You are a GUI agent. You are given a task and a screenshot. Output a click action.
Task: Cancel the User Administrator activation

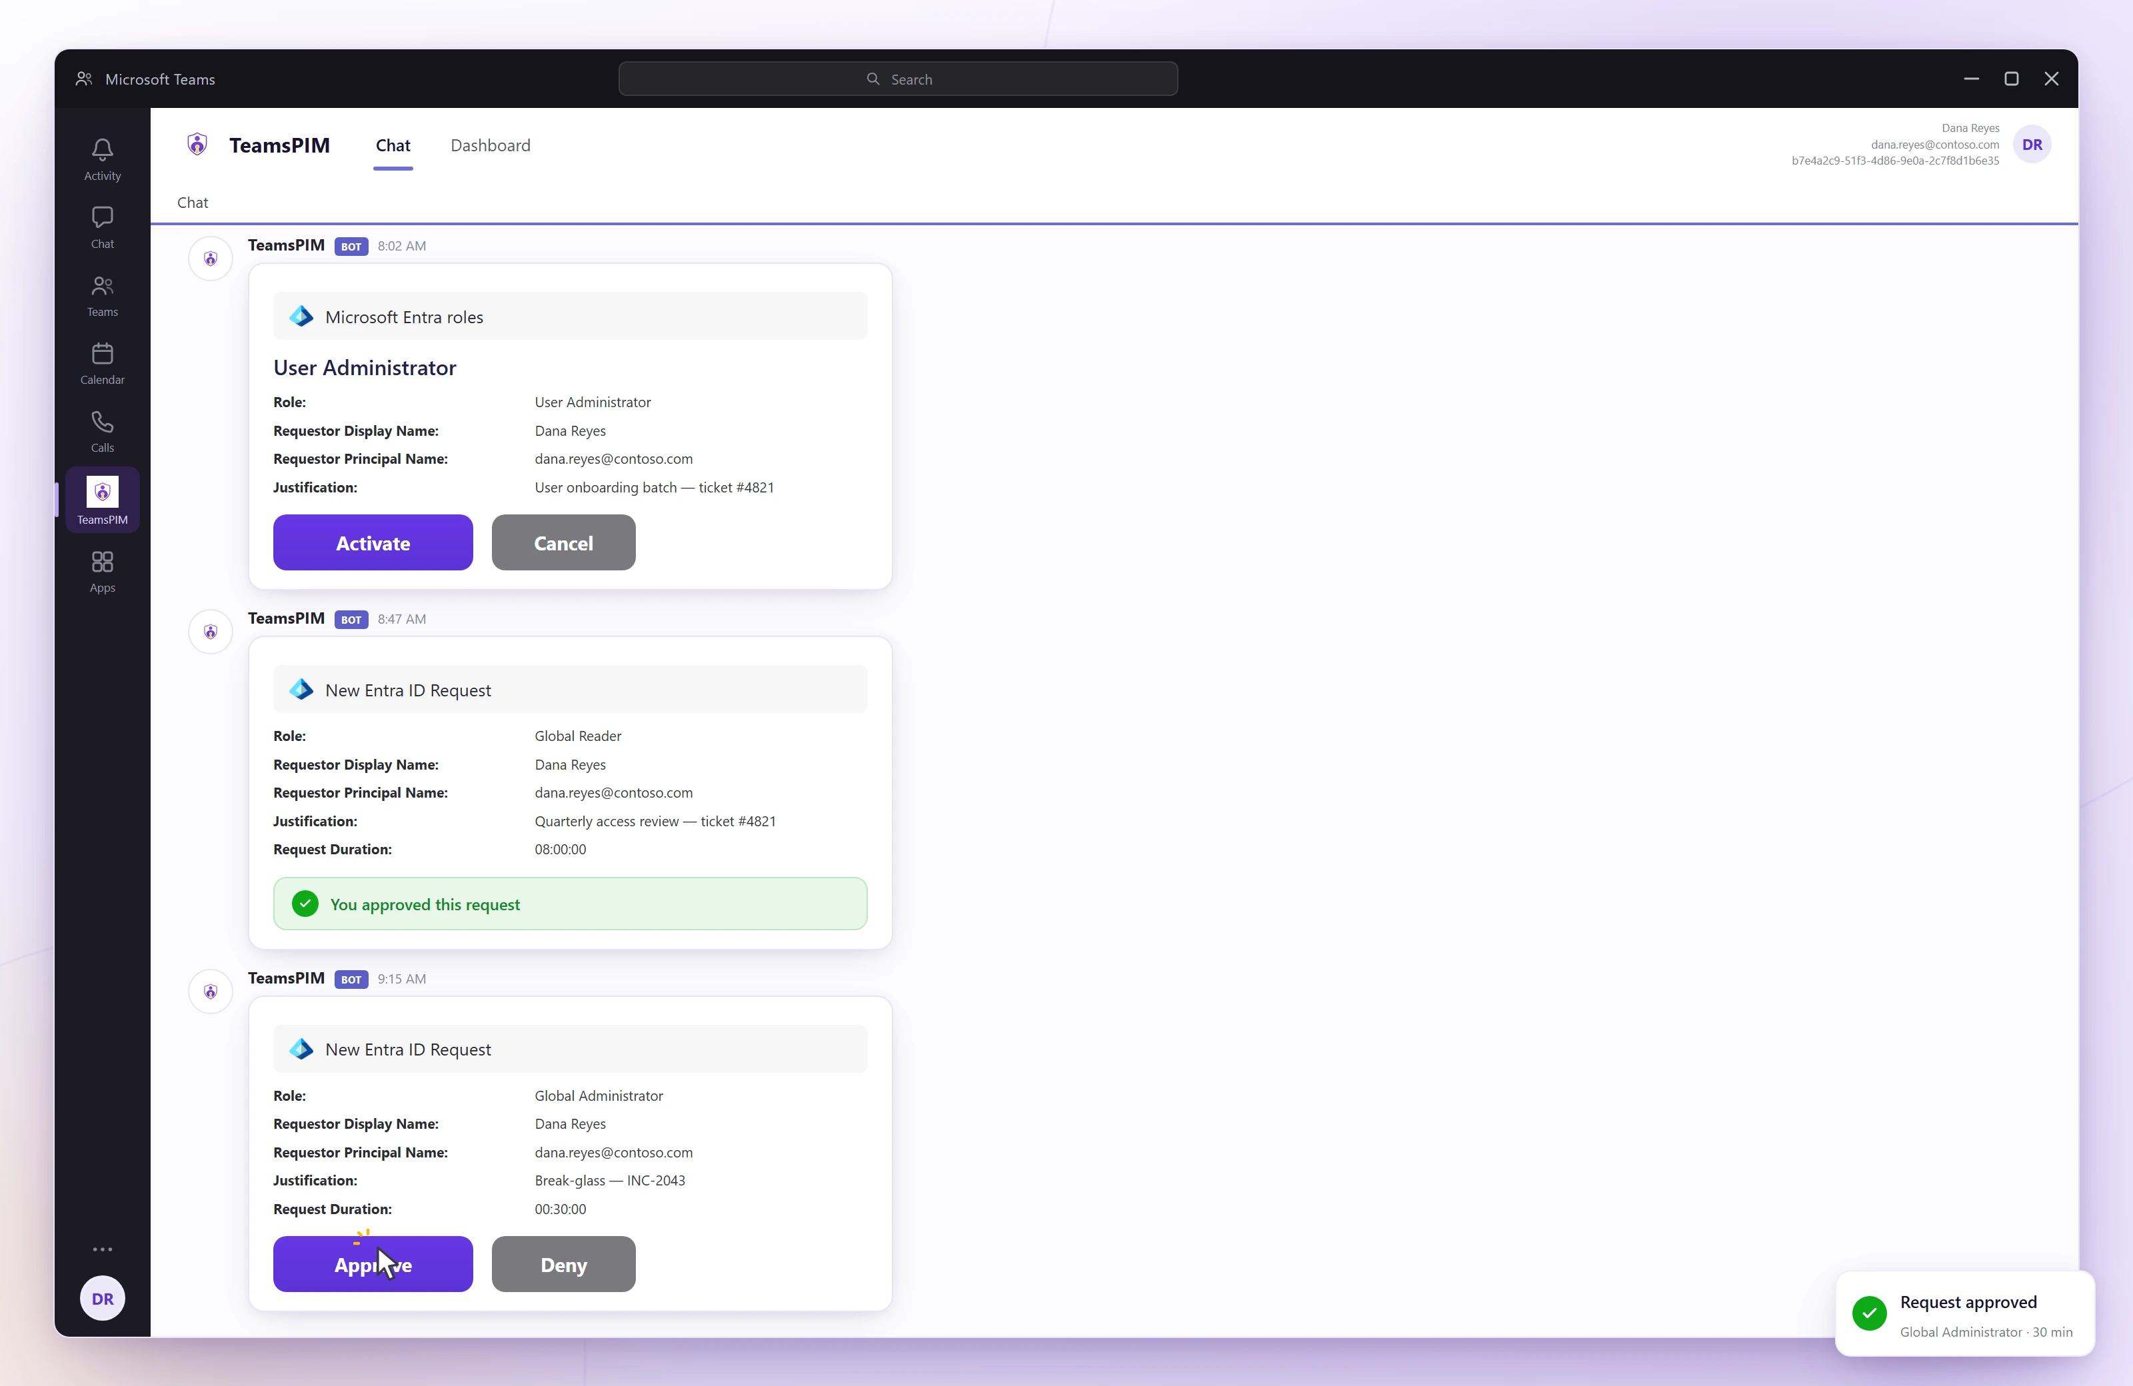pyautogui.click(x=564, y=542)
